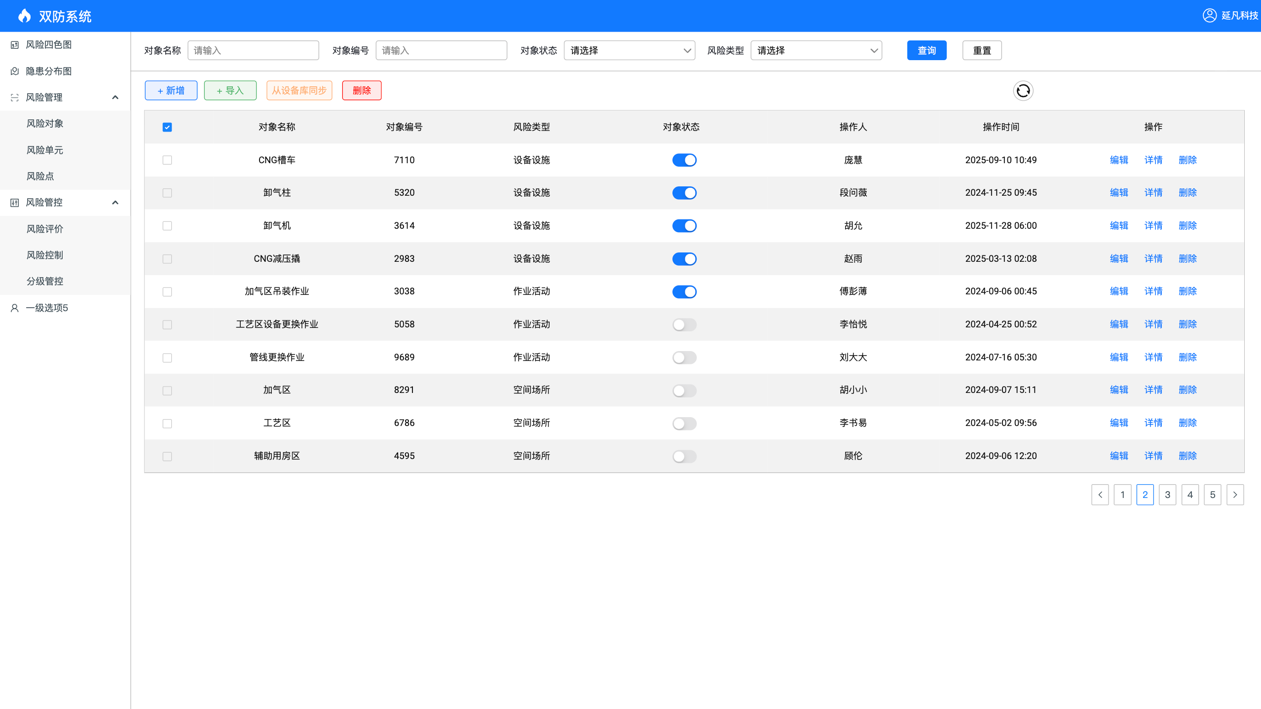The height and width of the screenshot is (709, 1261).
Task: Click the flame logo icon in the header
Action: click(x=24, y=16)
